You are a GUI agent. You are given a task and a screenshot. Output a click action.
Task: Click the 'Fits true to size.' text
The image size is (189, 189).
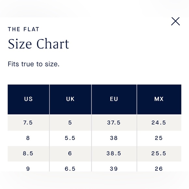click(34, 64)
